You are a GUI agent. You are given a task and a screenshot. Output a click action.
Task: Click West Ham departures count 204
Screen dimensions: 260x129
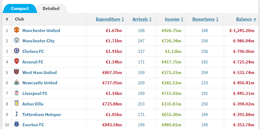tap(204, 73)
